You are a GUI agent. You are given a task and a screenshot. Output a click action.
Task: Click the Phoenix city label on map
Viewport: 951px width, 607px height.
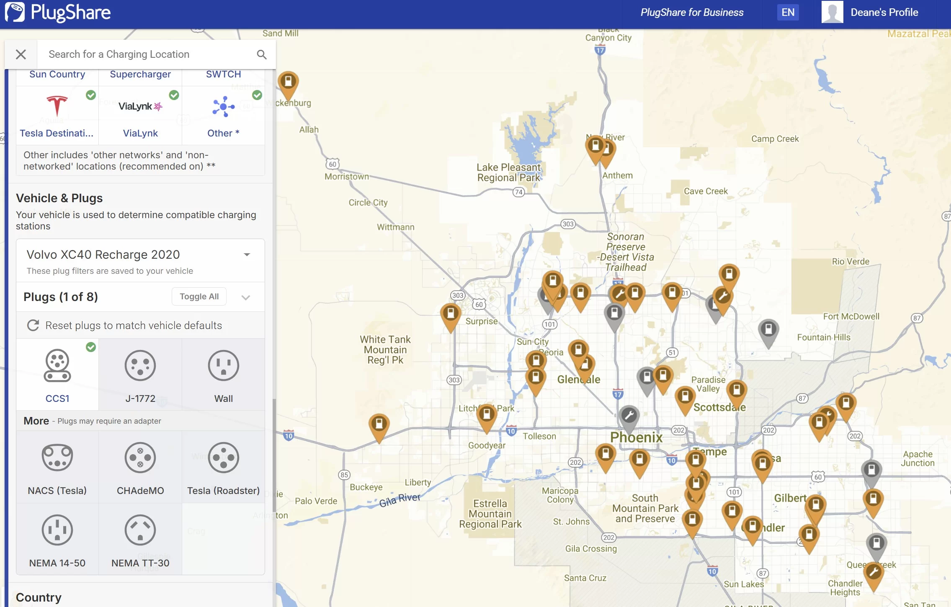pos(636,437)
